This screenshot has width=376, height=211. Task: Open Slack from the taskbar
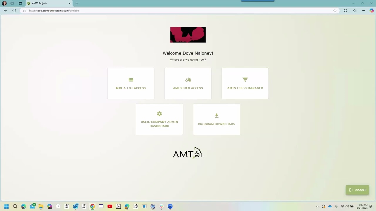162,206
